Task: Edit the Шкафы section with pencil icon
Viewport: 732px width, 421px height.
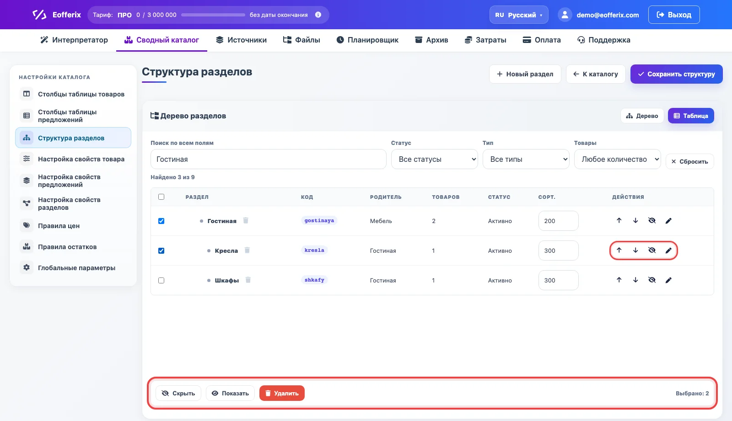Action: [668, 280]
